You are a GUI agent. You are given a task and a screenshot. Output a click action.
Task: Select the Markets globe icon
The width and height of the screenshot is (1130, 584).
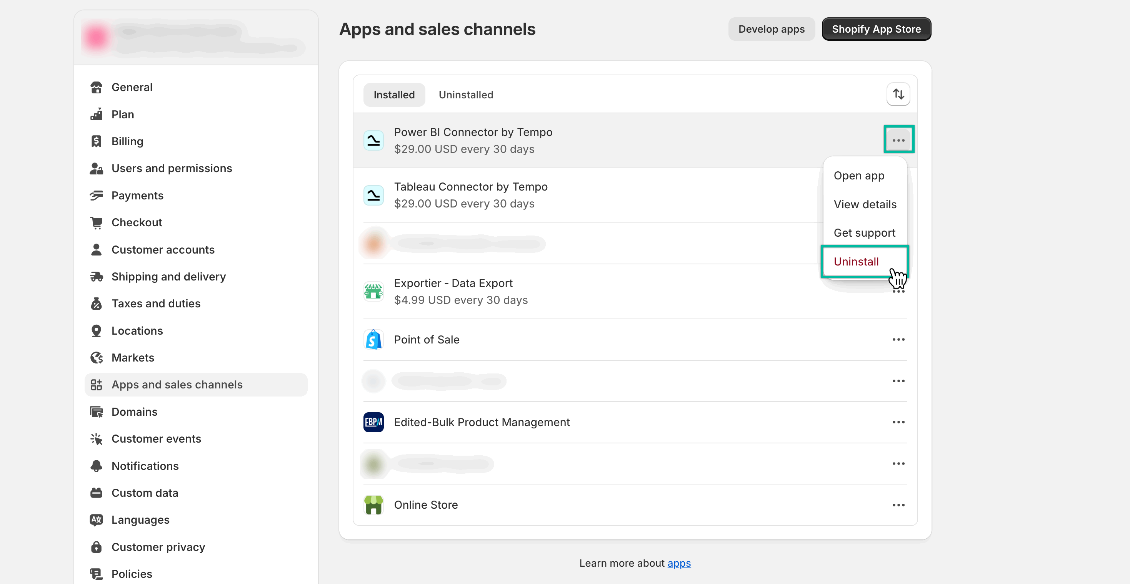pyautogui.click(x=97, y=357)
